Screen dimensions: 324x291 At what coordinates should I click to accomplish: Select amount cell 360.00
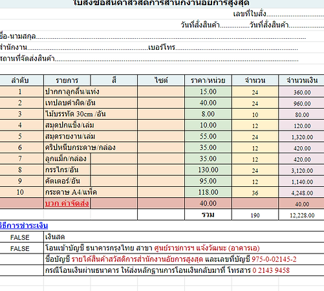301,92
